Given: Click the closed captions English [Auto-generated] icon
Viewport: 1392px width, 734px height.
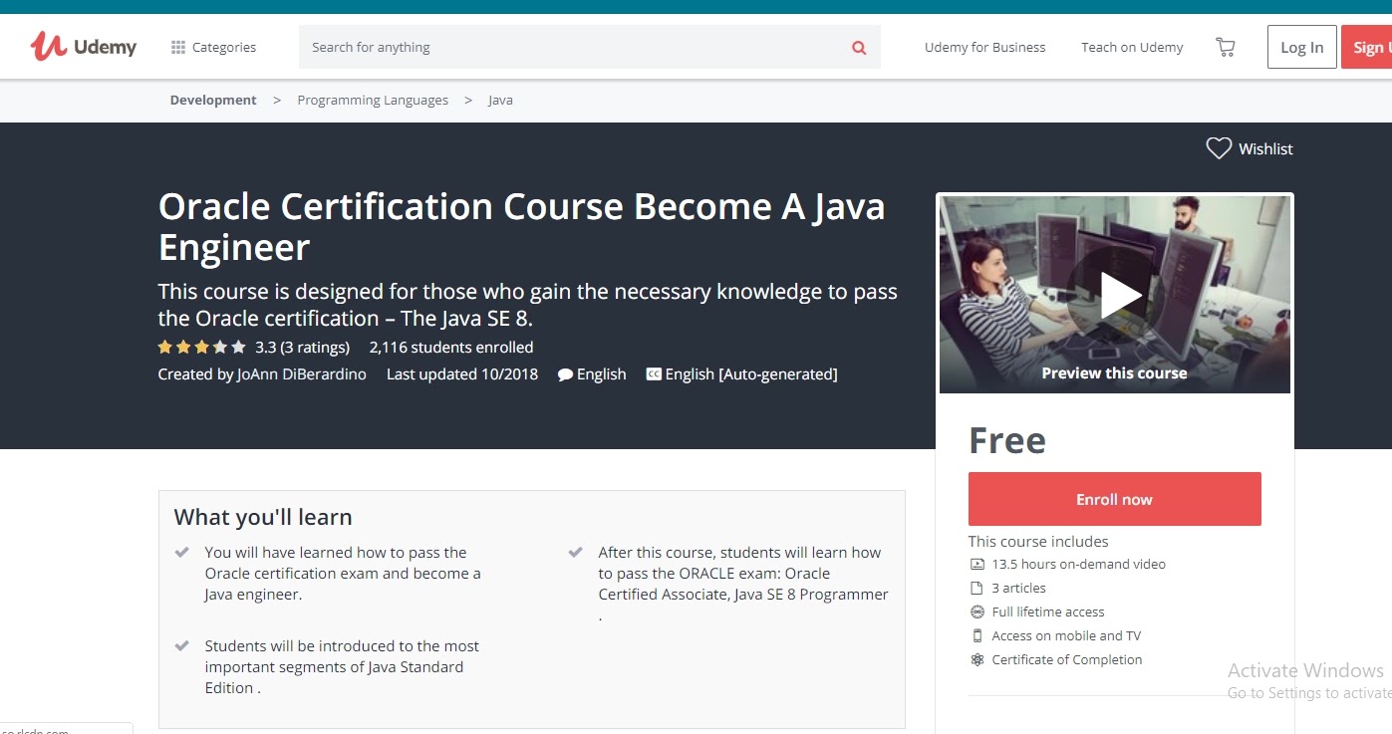Looking at the screenshot, I should pos(654,374).
